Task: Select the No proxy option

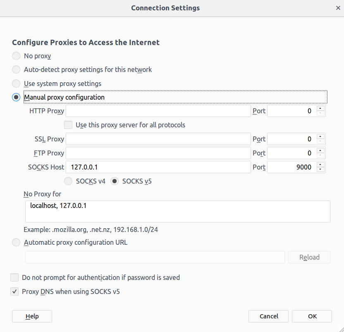Action: pyautogui.click(x=16, y=56)
